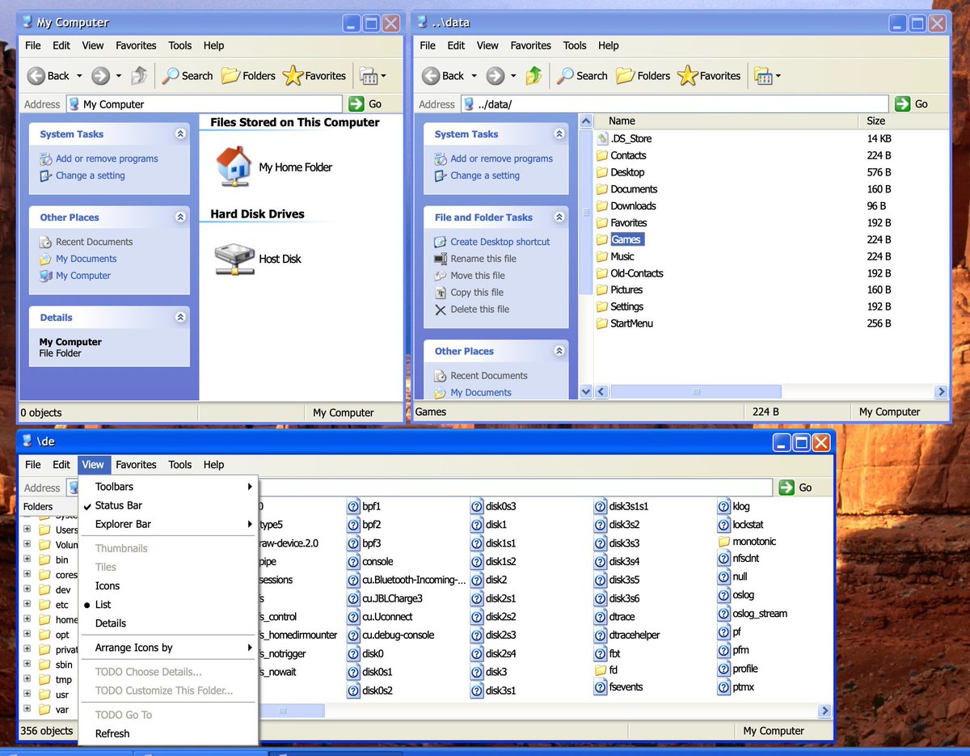The width and height of the screenshot is (970, 756).
Task: Open Help menu in \de window
Action: coord(214,465)
